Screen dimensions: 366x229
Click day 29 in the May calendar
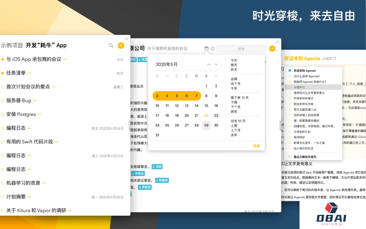pyautogui.click(x=206, y=125)
